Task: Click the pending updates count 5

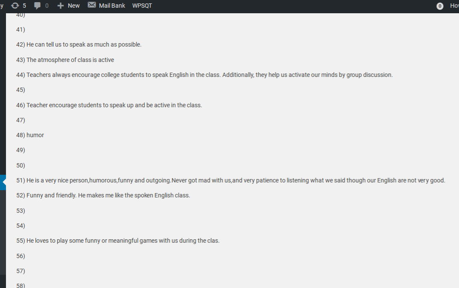Action: tap(24, 6)
